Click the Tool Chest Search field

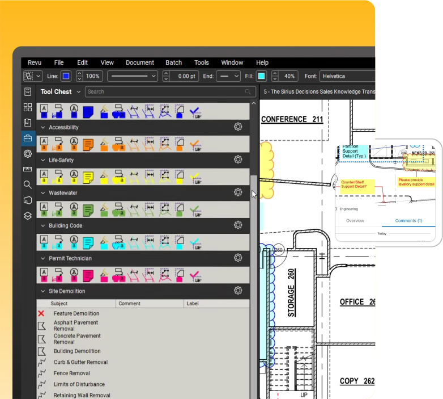point(171,92)
